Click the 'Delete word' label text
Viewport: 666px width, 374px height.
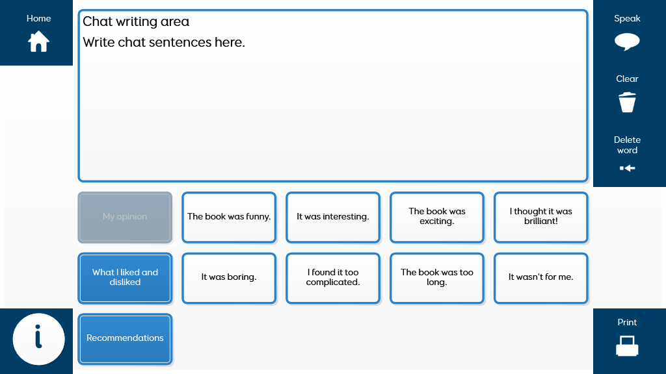[627, 145]
